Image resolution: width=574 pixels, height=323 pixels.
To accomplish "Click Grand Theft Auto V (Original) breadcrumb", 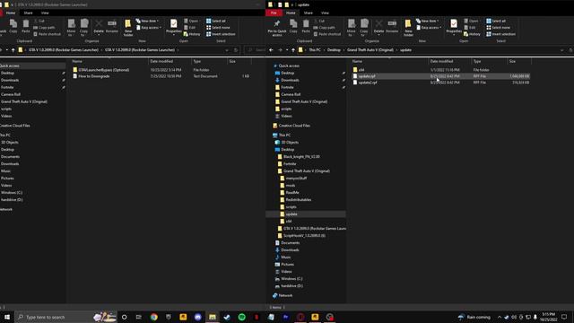I will pyautogui.click(x=370, y=50).
